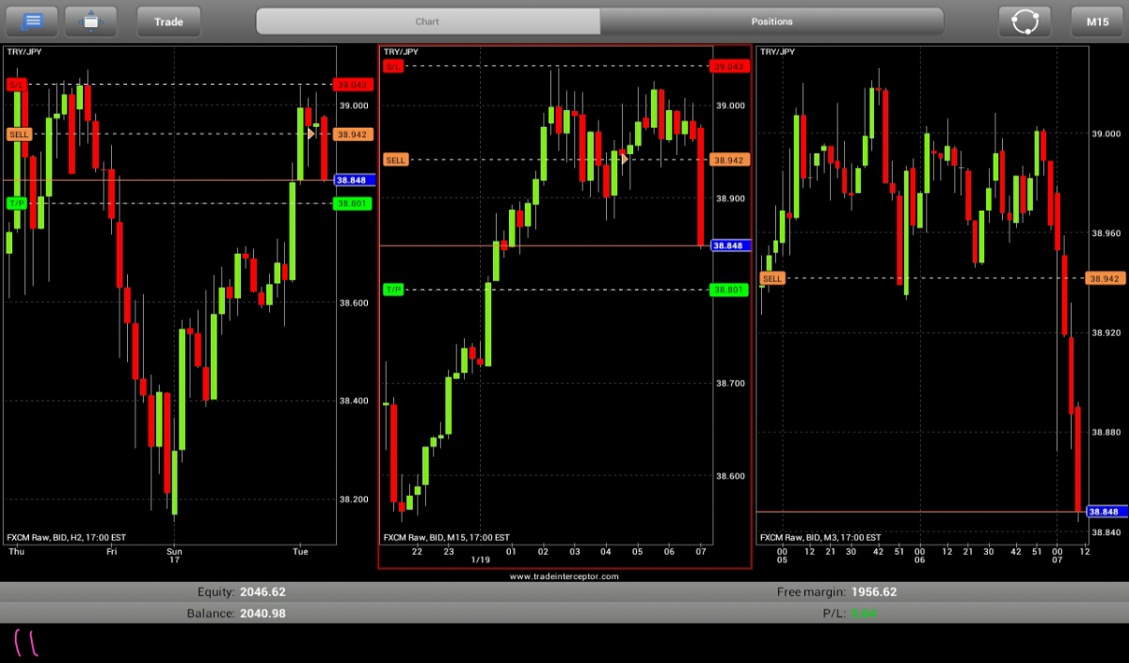This screenshot has height=663, width=1129.
Task: Click the Balance value 2040.98
Action: [x=262, y=613]
